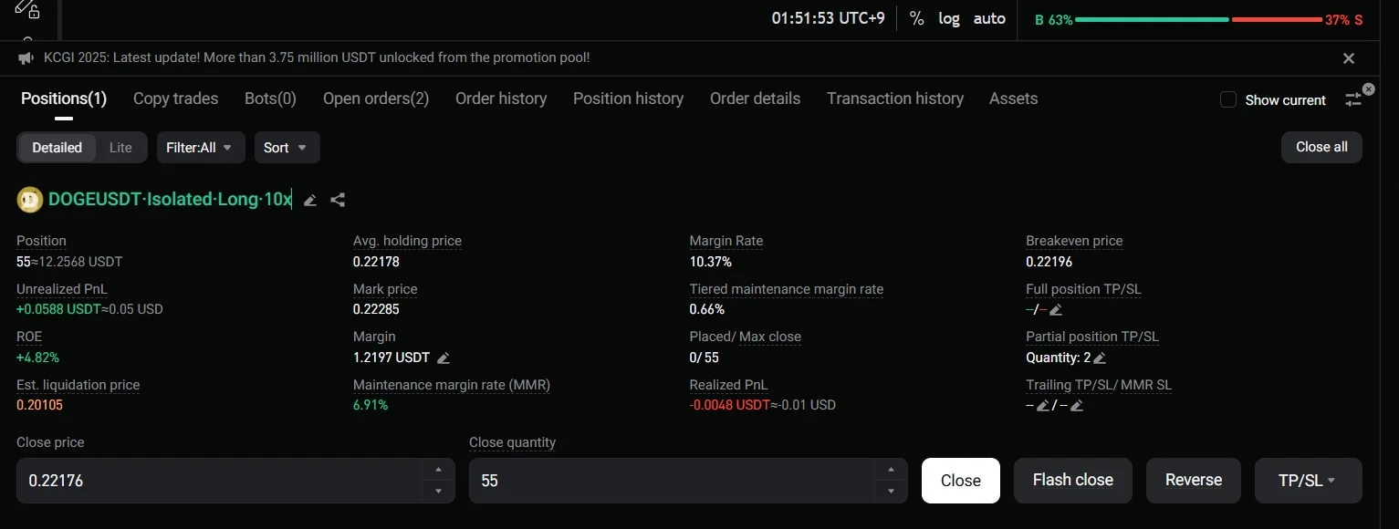Click the Close all button
This screenshot has height=529, width=1399.
tap(1321, 147)
